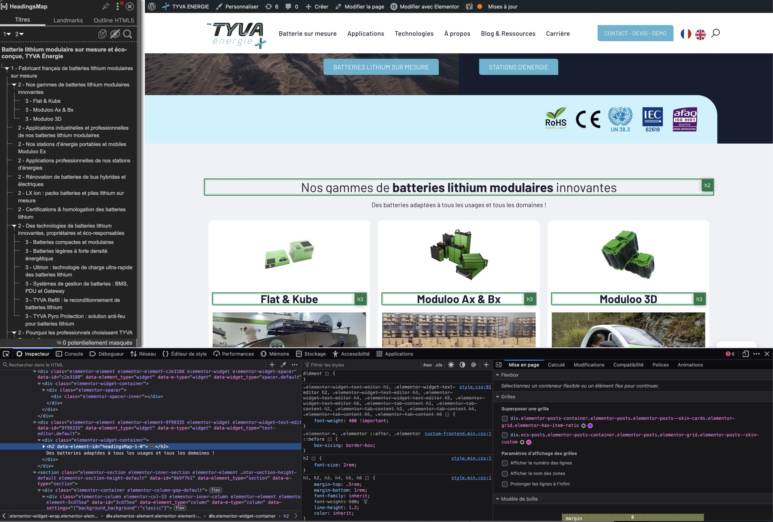Viewport: 773px width, 522px height.
Task: Toggle the .cls class panel
Action: pyautogui.click(x=439, y=365)
